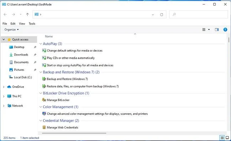
Task: Open Desktop in Quick access
Action: [19, 47]
